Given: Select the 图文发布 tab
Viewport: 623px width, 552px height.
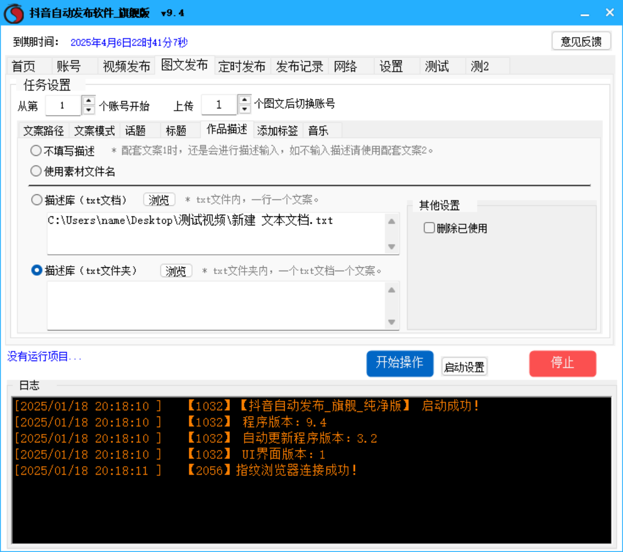Looking at the screenshot, I should pos(184,65).
